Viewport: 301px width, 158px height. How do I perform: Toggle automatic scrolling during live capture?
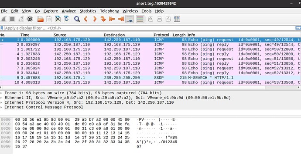click(130, 19)
